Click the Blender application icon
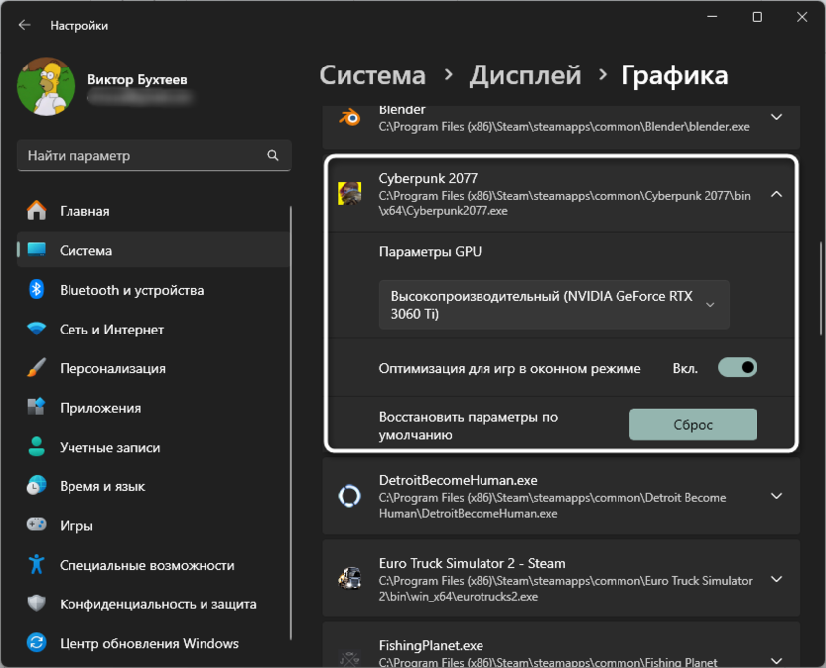 tap(349, 118)
